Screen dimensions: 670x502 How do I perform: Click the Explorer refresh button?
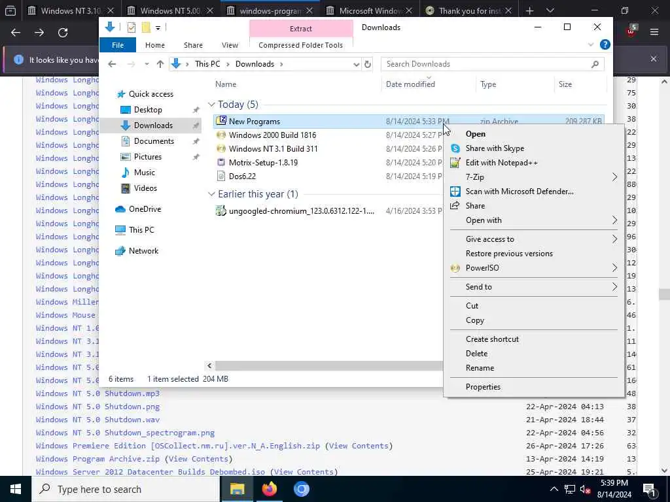(368, 64)
